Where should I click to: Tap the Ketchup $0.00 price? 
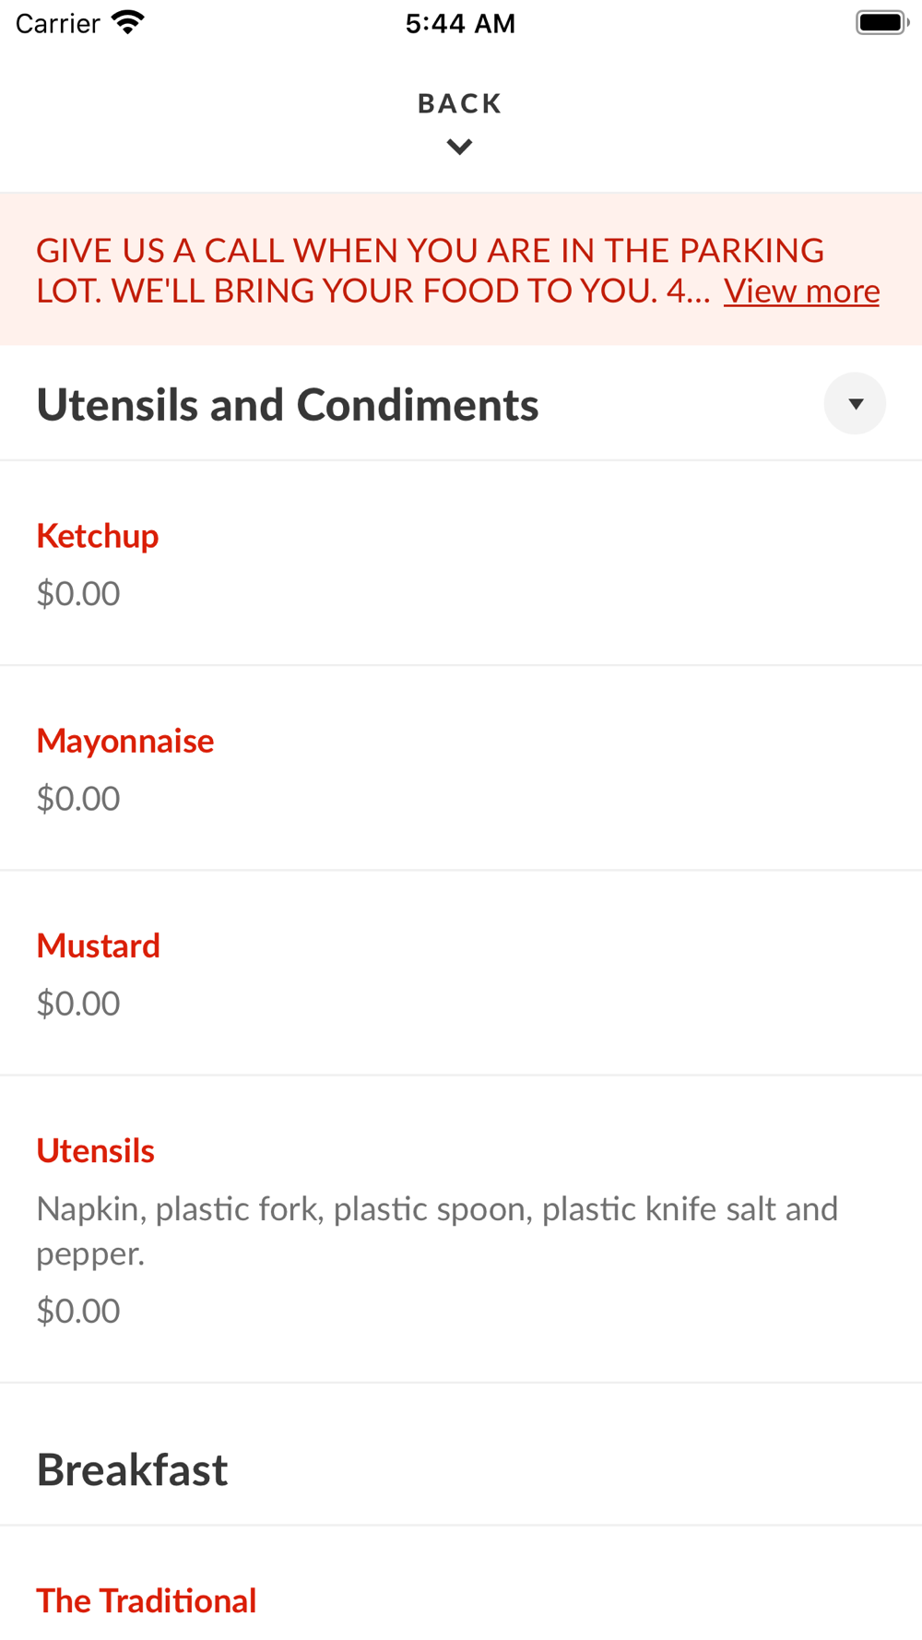(78, 593)
